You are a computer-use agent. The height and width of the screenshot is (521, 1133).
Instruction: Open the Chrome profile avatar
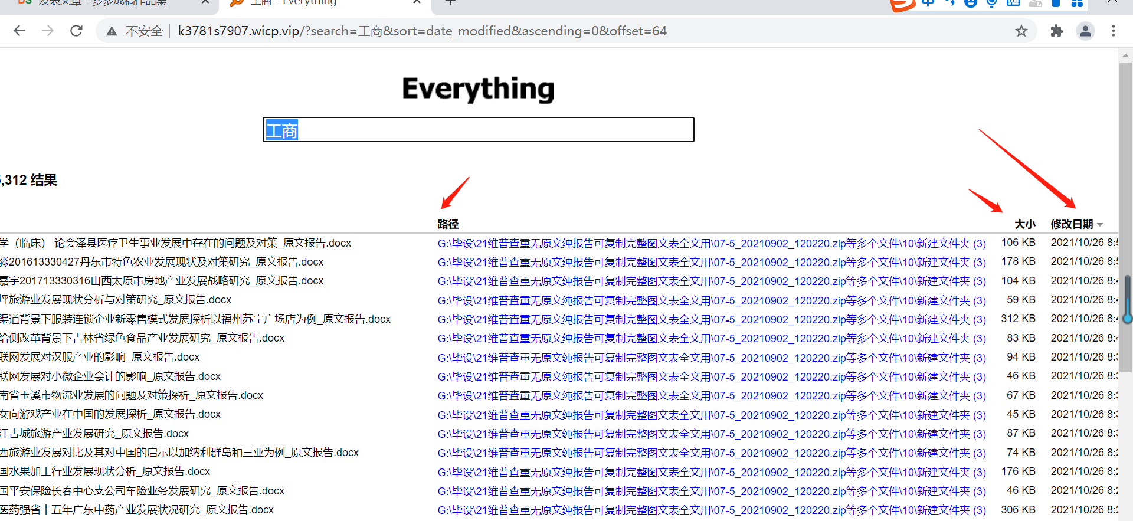(x=1085, y=31)
